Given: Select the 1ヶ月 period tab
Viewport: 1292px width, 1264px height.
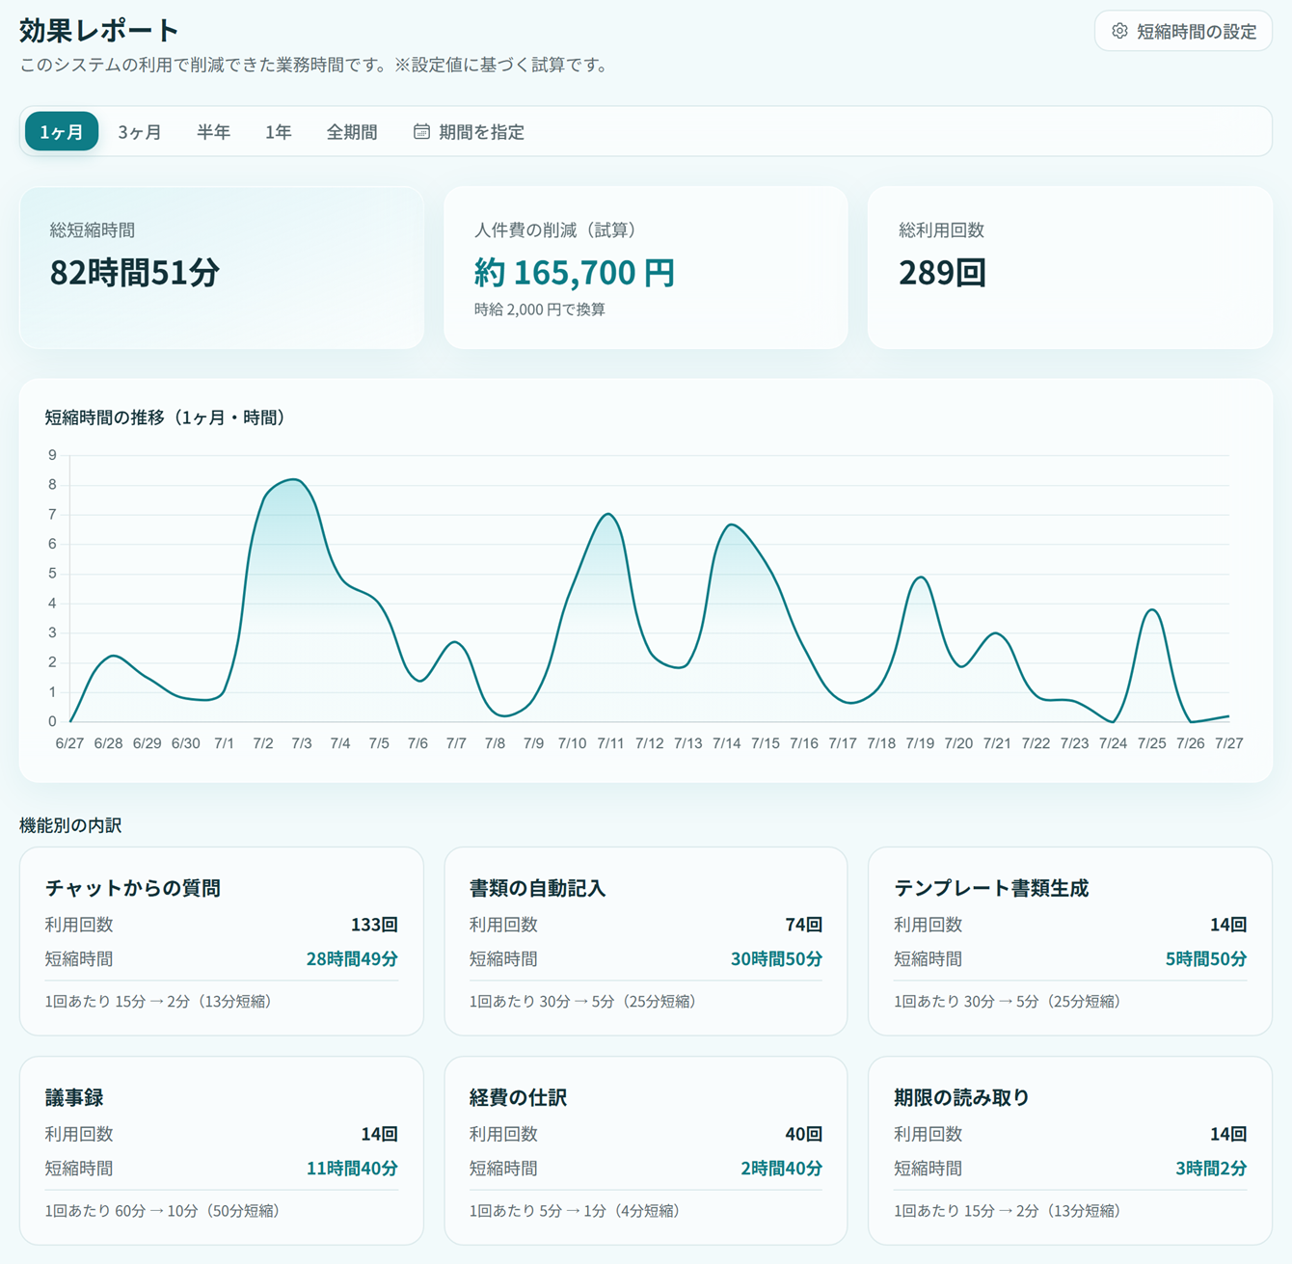Looking at the screenshot, I should (x=62, y=131).
